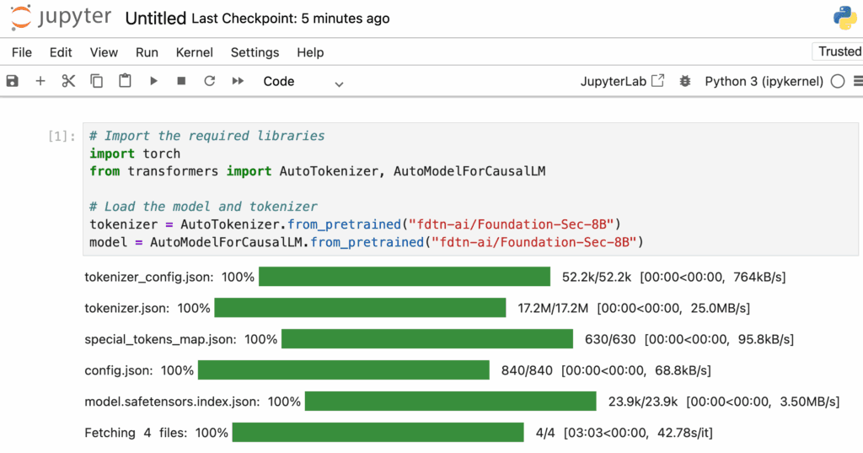The height and width of the screenshot is (453, 863).
Task: Interrupt the kernel with the stop icon
Action: coord(181,81)
